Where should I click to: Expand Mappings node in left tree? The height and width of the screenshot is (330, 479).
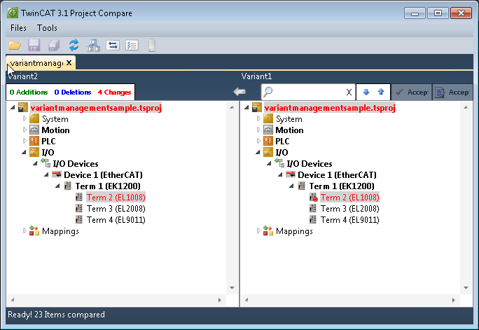(25, 231)
